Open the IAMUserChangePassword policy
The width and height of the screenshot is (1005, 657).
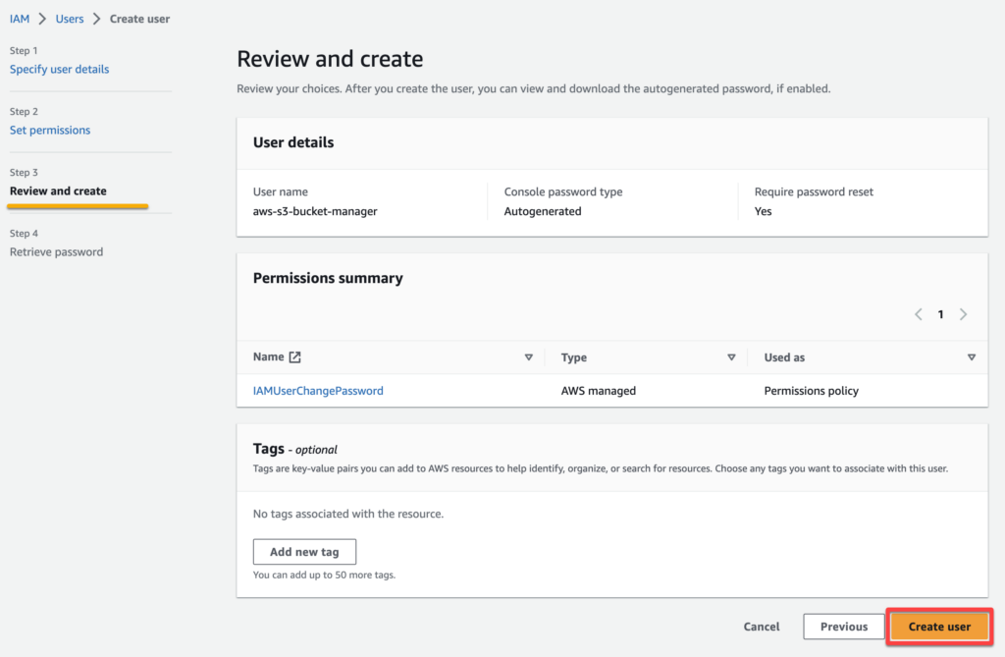[318, 390]
